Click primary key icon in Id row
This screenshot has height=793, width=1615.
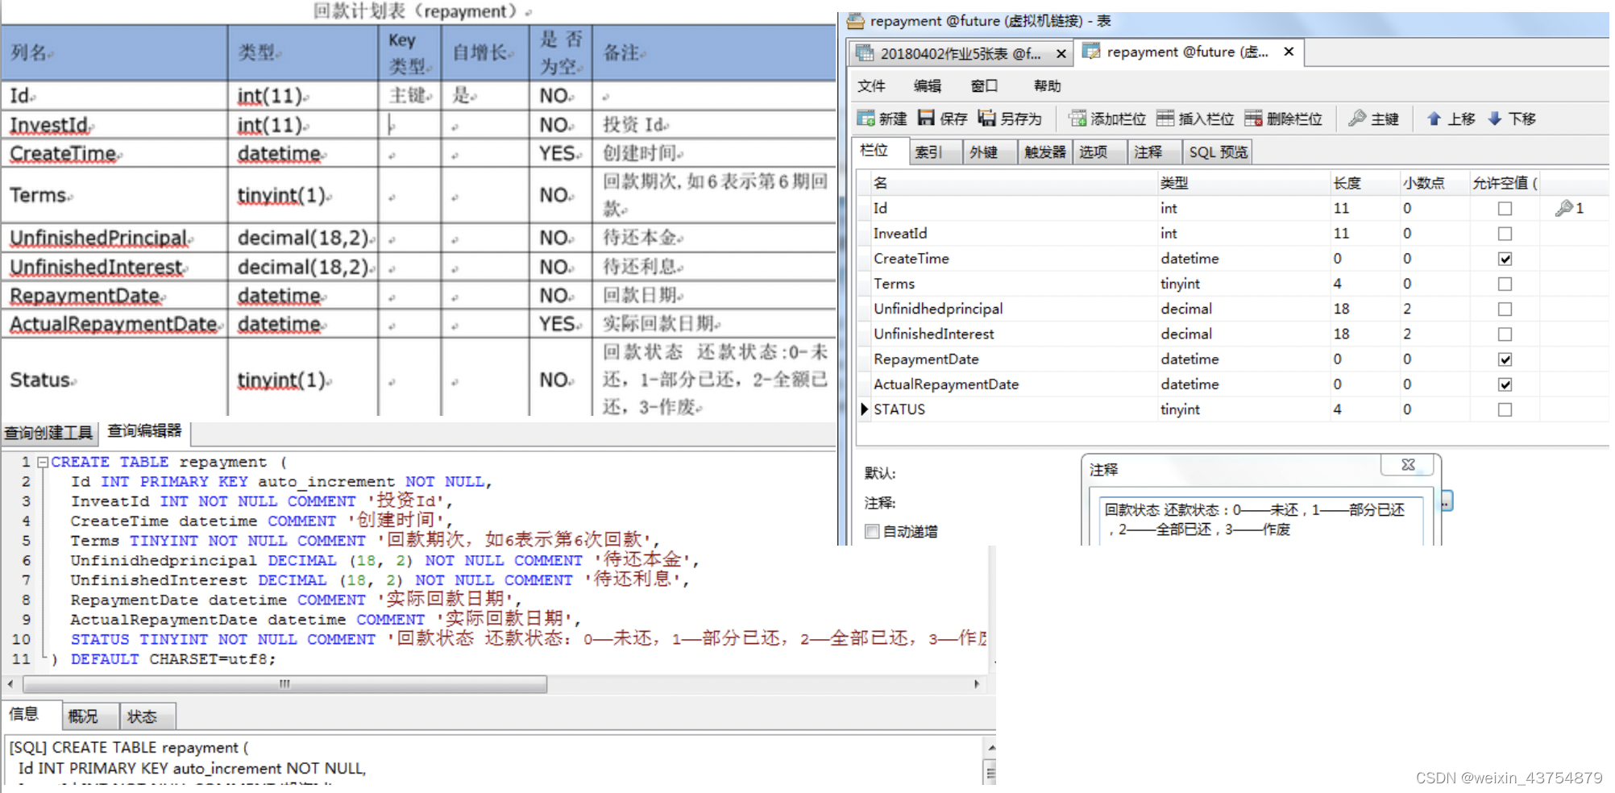(1563, 208)
